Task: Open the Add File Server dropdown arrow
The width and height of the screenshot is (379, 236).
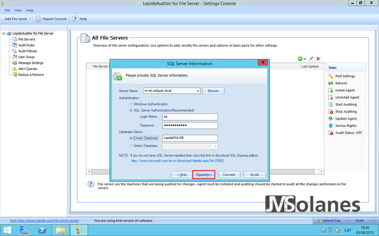Action: point(30,19)
